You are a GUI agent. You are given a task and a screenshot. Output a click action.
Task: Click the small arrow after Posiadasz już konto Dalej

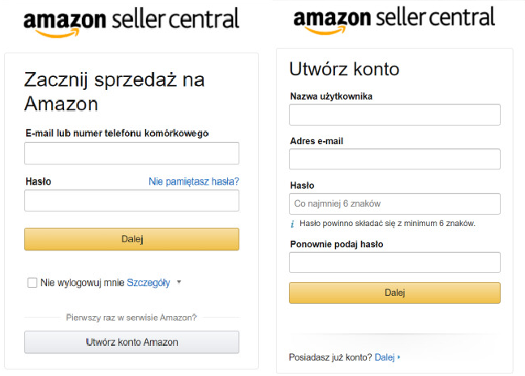click(x=398, y=357)
